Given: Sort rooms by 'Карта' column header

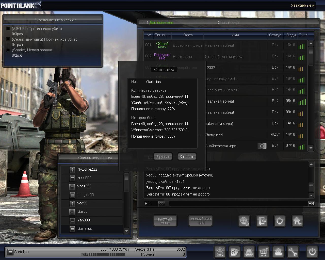Looking at the screenshot, I should pos(187,35).
